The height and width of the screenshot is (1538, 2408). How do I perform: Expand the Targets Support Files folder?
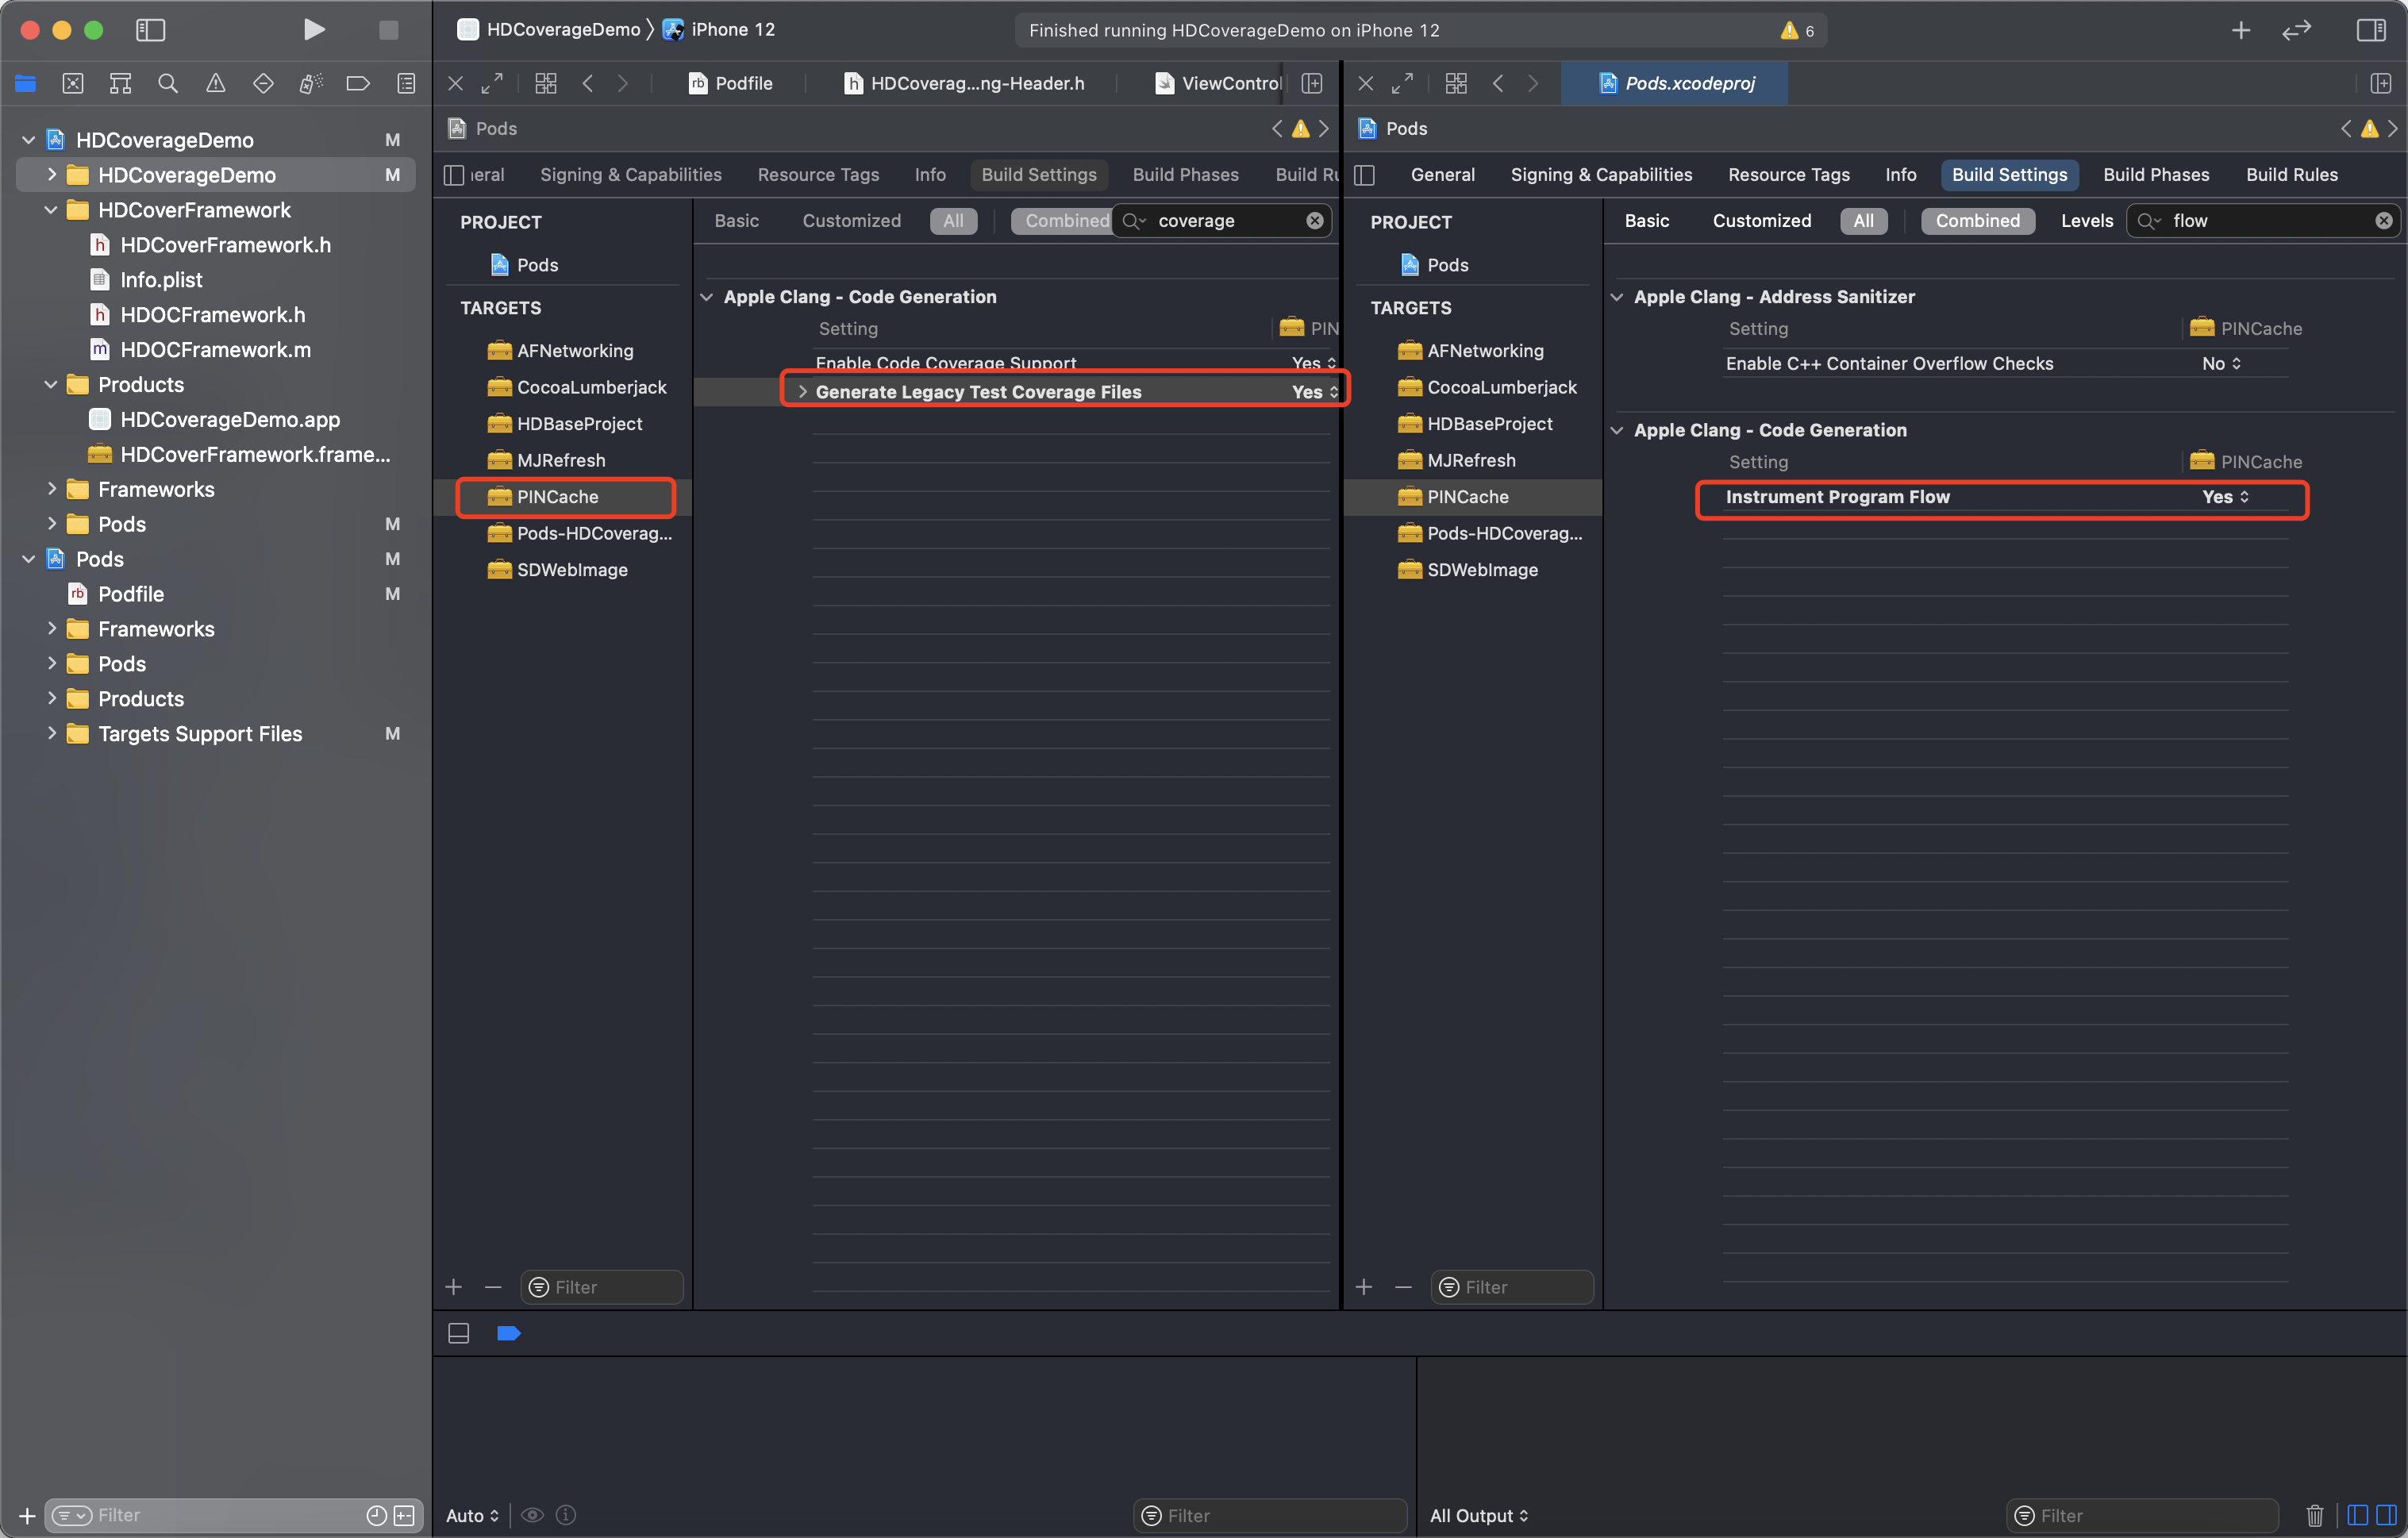[x=52, y=734]
